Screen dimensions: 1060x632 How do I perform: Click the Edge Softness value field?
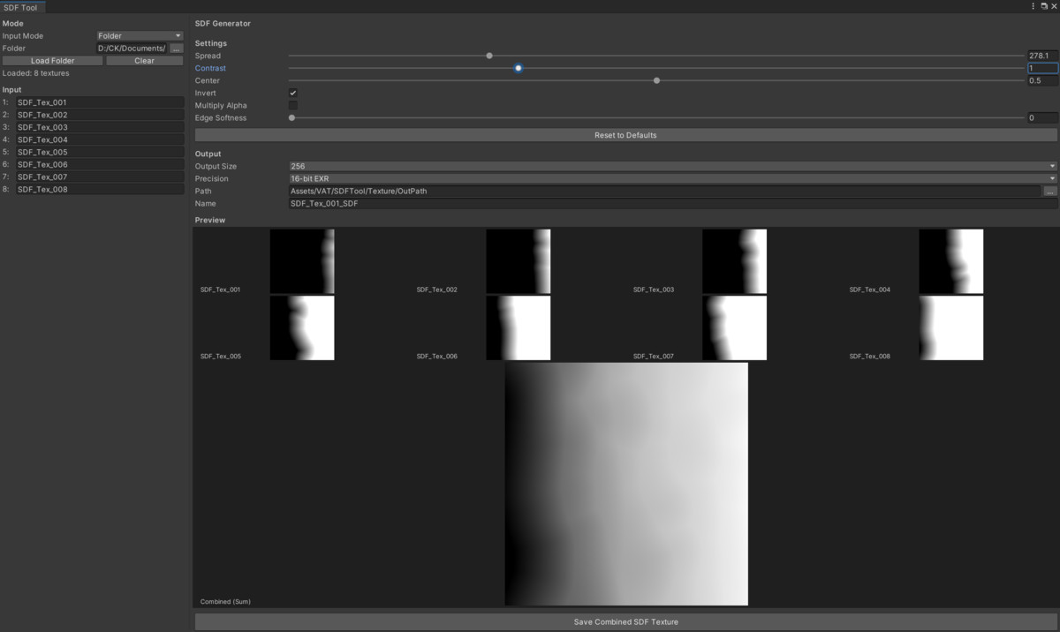pyautogui.click(x=1042, y=117)
